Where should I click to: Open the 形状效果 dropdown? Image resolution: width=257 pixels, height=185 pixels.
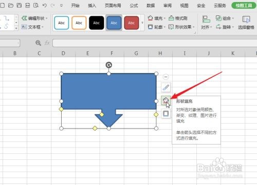tap(181, 27)
